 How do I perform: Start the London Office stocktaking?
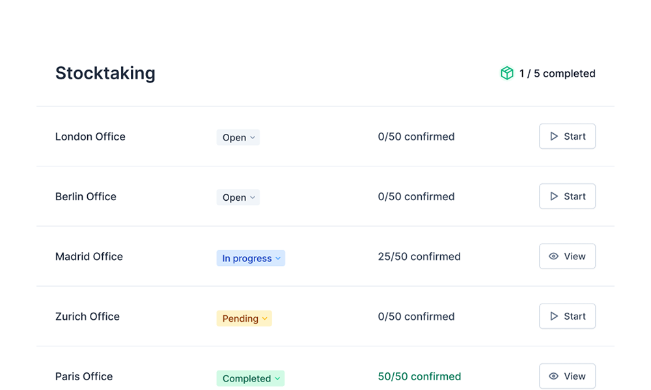click(567, 136)
